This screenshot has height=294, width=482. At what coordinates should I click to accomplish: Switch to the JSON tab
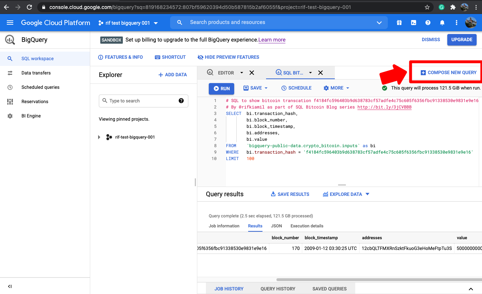[x=276, y=226]
